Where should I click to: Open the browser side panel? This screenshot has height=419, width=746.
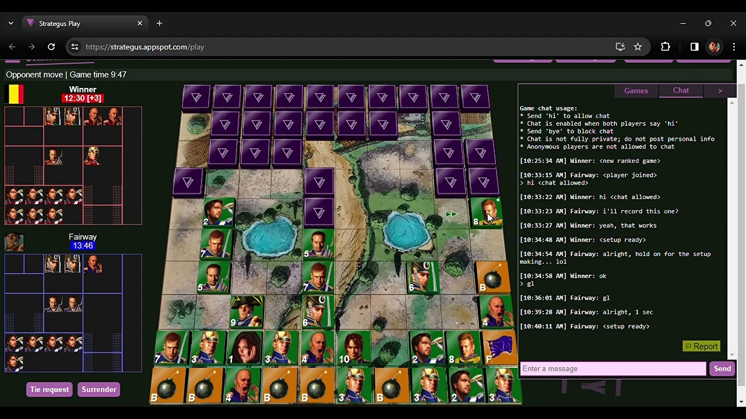694,47
